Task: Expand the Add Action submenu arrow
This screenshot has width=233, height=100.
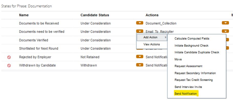Action: click(x=165, y=37)
